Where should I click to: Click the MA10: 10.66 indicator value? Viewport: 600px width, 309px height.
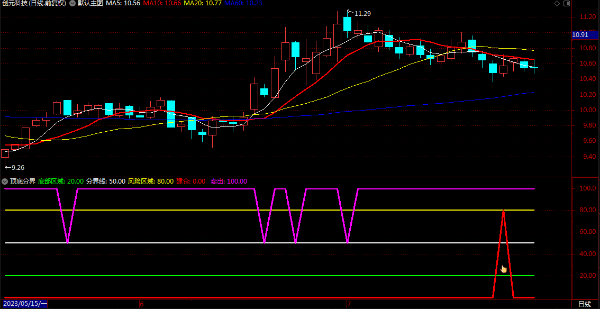click(x=162, y=4)
